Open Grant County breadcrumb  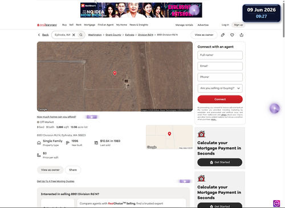(x=113, y=35)
